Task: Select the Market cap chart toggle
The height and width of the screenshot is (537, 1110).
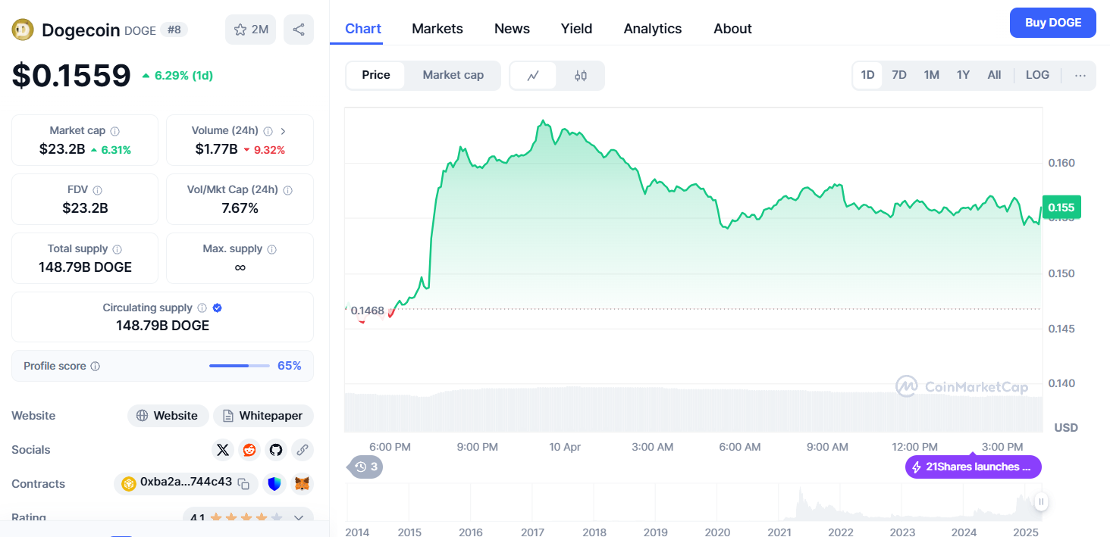Action: point(453,75)
